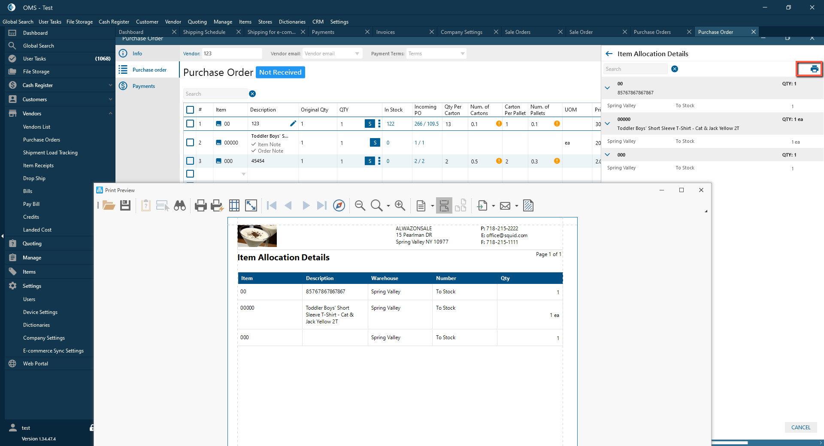Check the checkbox for item row 00
This screenshot has height=446, width=824.
click(190, 124)
